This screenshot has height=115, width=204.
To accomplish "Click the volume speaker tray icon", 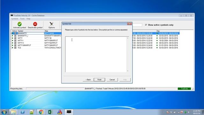I will (189, 112).
